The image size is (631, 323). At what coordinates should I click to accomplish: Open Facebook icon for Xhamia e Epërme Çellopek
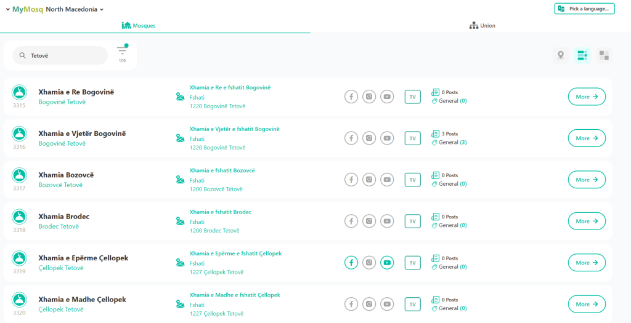click(351, 263)
